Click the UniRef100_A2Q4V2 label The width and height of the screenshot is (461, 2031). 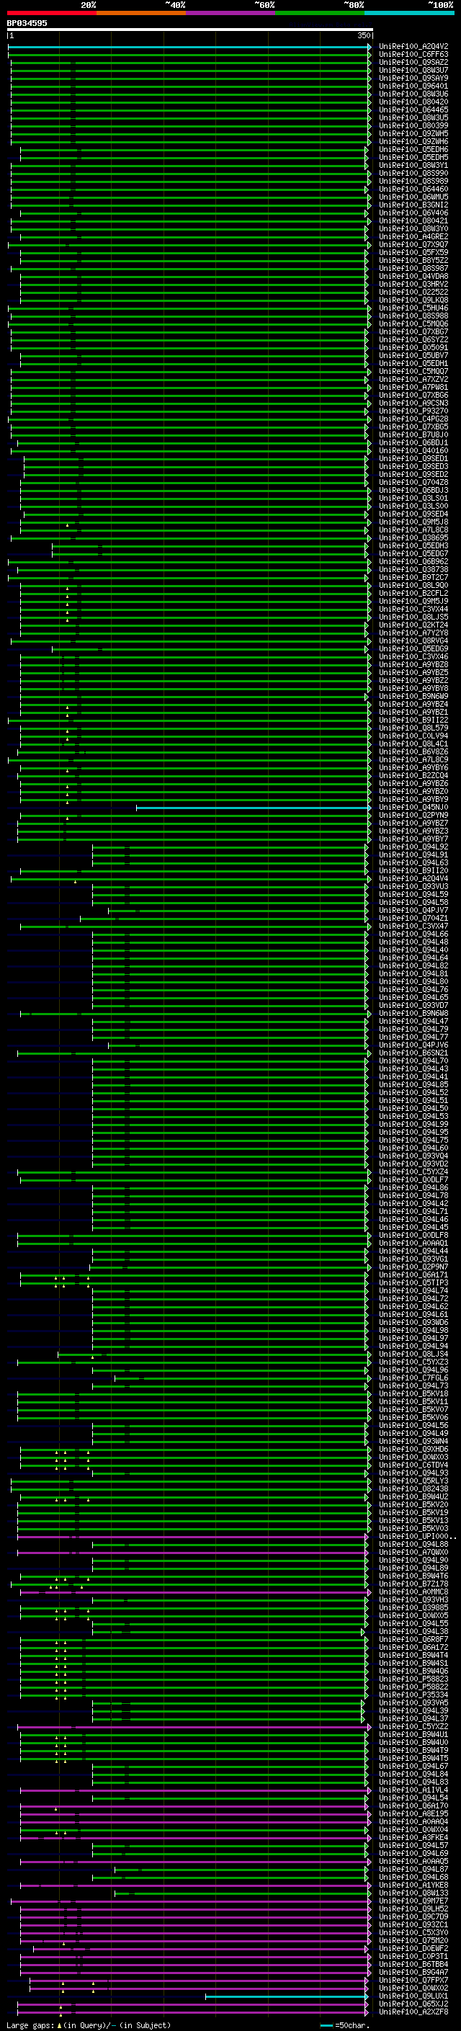pos(413,47)
